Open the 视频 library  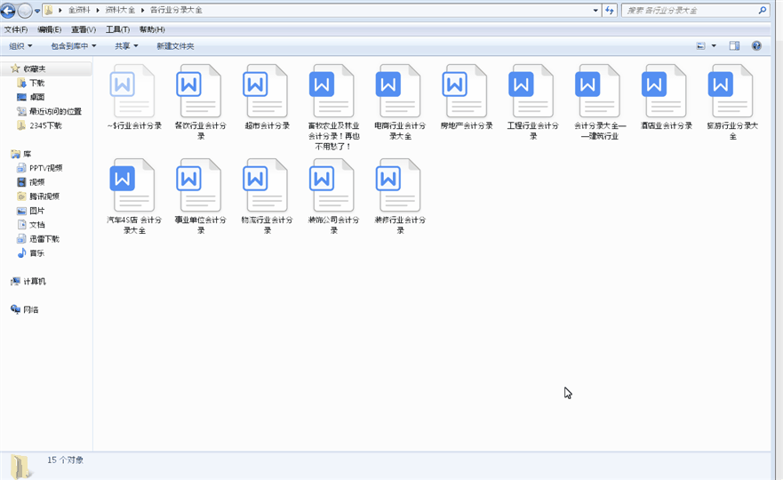click(x=37, y=182)
